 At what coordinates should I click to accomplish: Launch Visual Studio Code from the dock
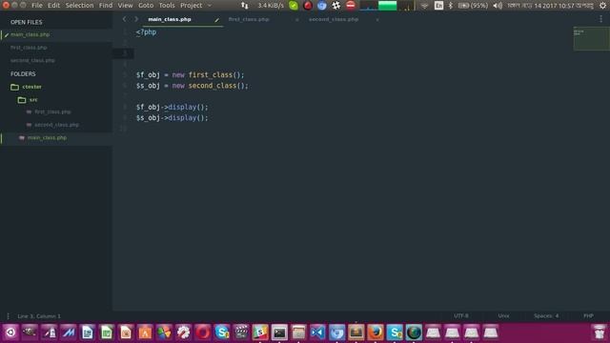[x=317, y=333]
